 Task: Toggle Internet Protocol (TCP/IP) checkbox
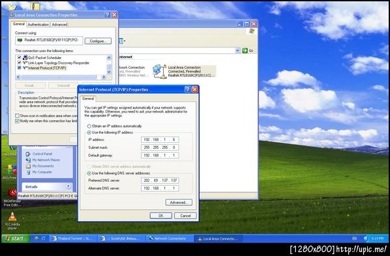(x=19, y=68)
